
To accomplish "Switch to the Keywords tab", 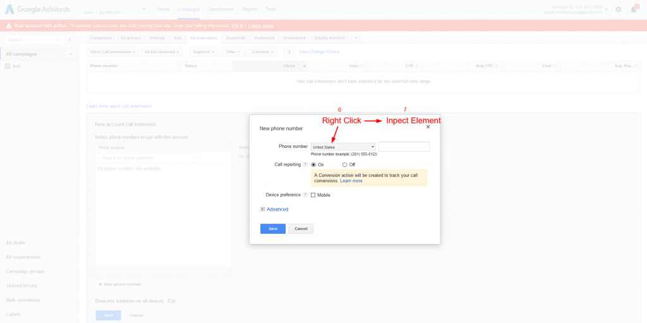I will (x=236, y=38).
